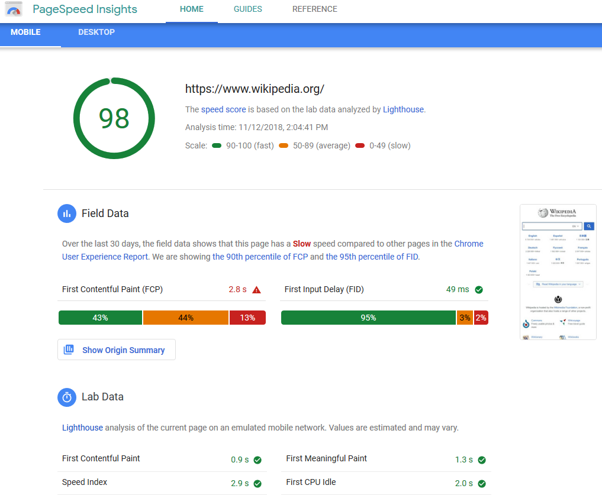Click the 49 ms FID value
Screen dimensions: 602x495
pos(458,289)
